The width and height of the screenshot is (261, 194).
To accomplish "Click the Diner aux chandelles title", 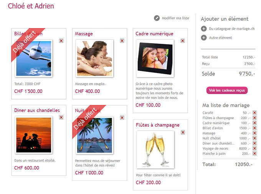I will (x=37, y=110).
